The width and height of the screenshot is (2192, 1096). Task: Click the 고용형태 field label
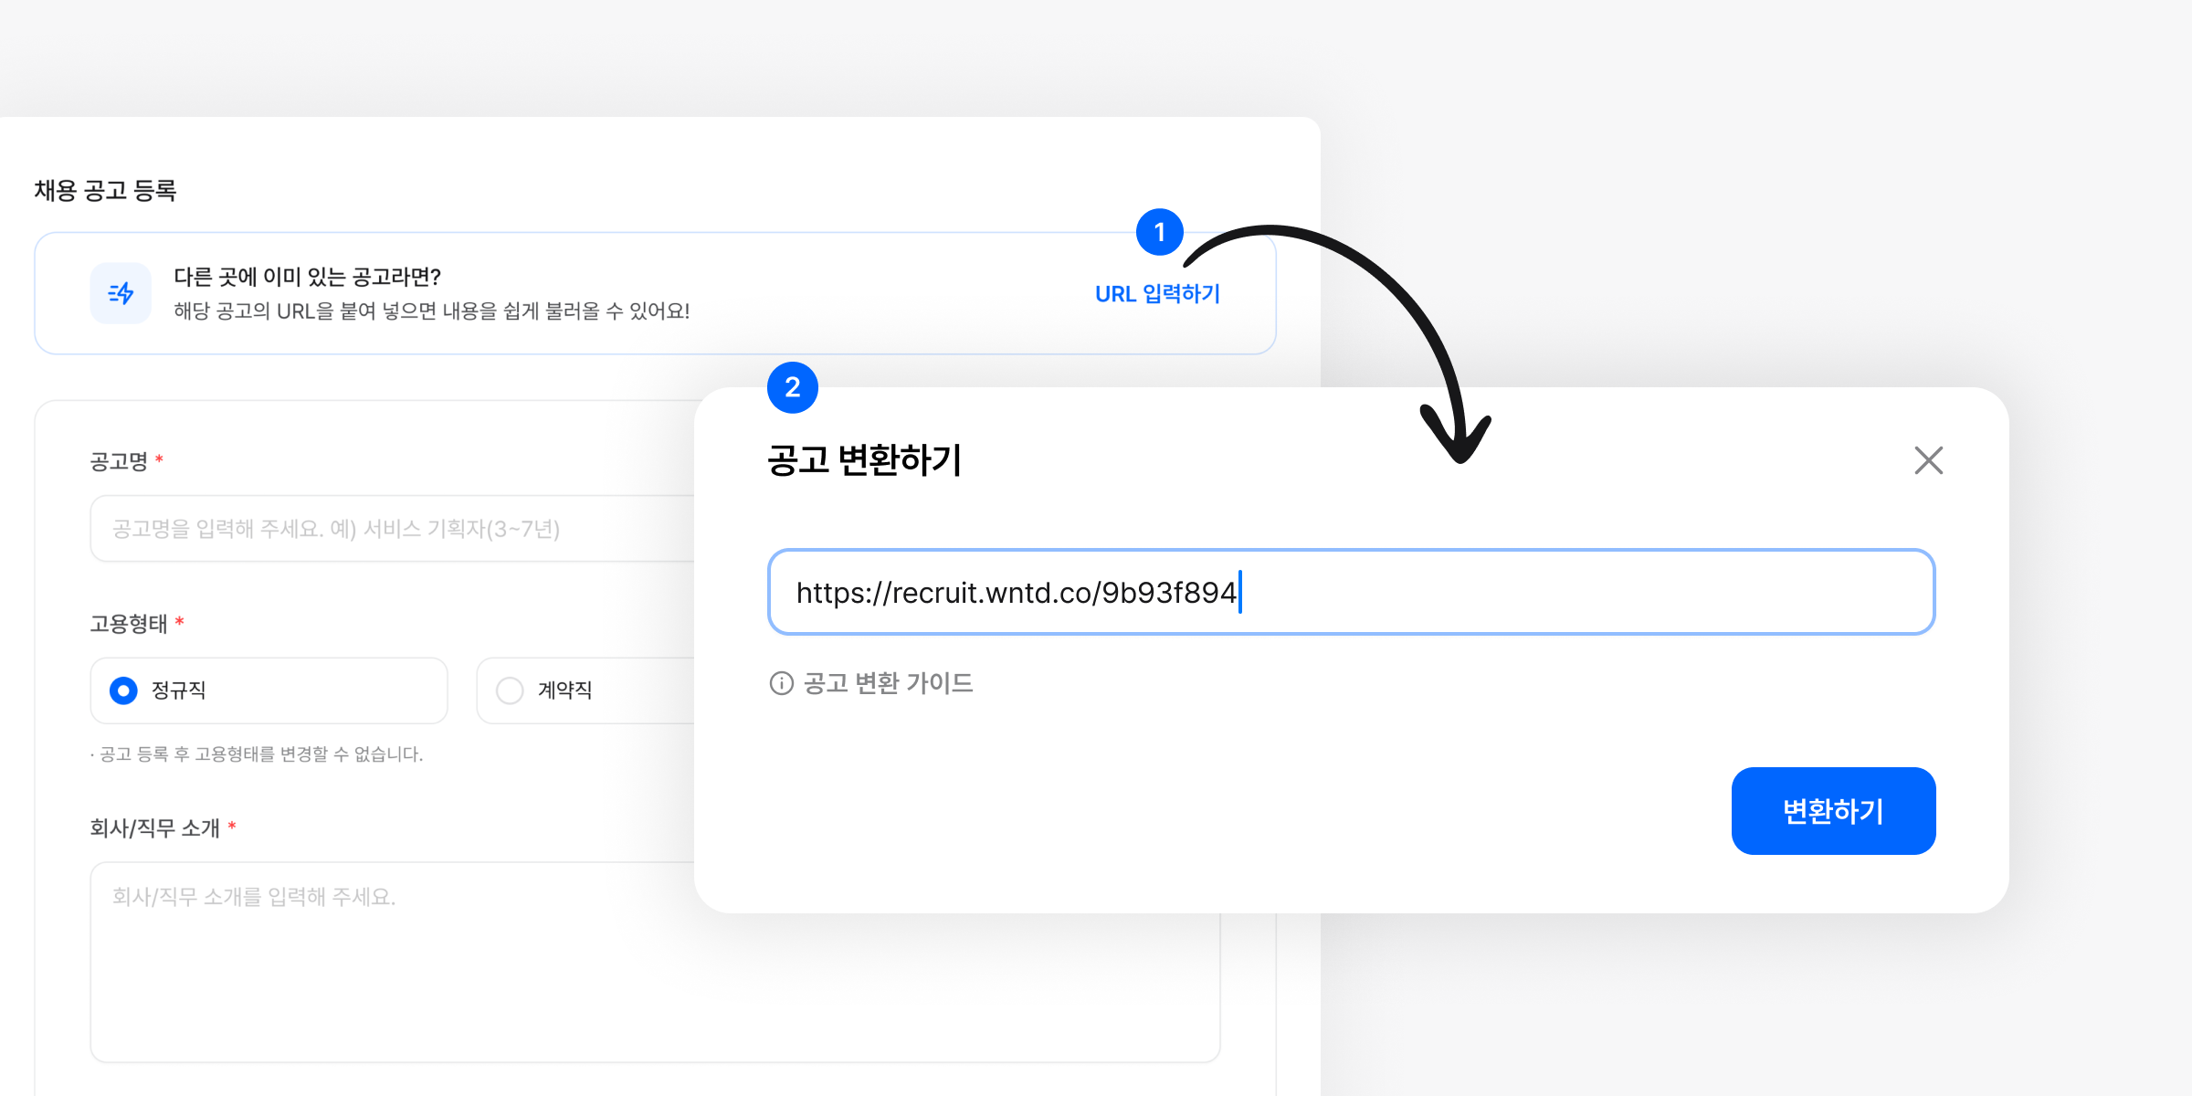click(x=129, y=624)
